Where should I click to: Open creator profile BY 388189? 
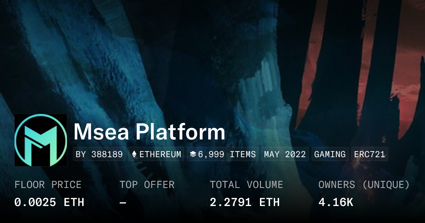coord(99,154)
